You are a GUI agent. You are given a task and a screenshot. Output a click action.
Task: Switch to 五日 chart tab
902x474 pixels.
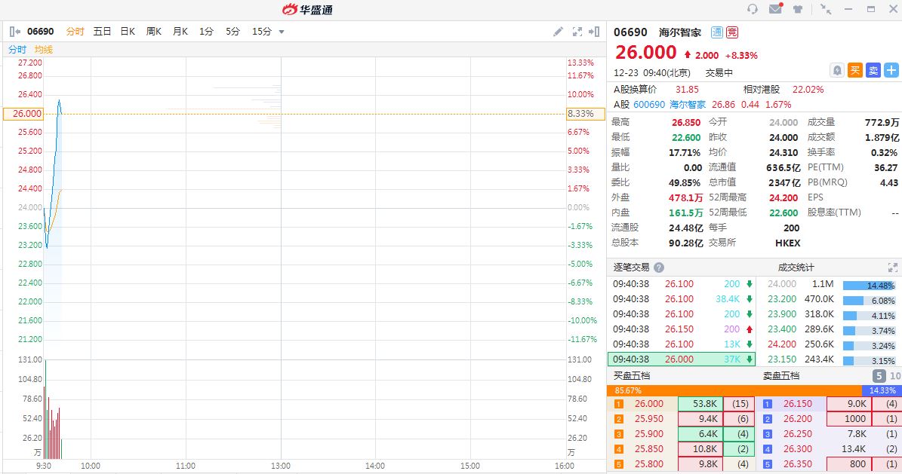(x=102, y=32)
